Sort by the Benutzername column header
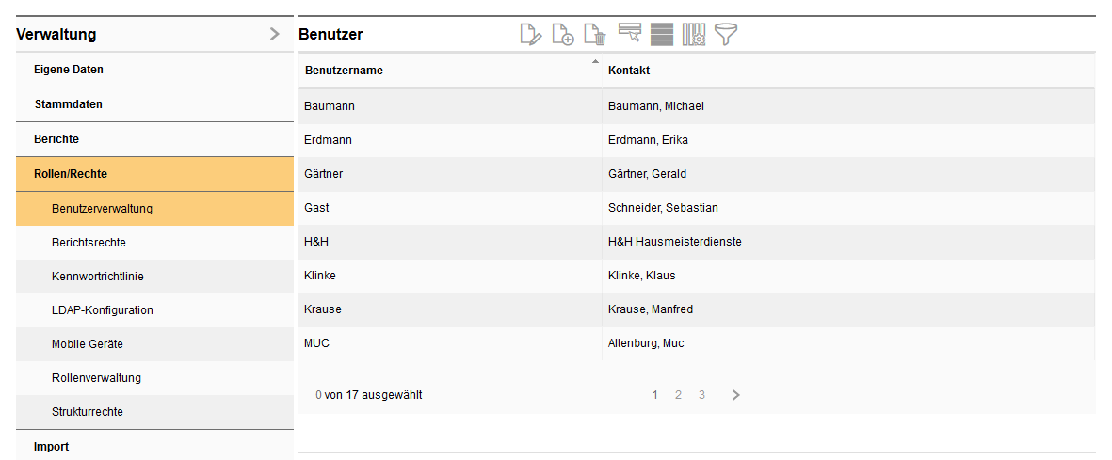This screenshot has width=1112, height=460. coord(344,71)
